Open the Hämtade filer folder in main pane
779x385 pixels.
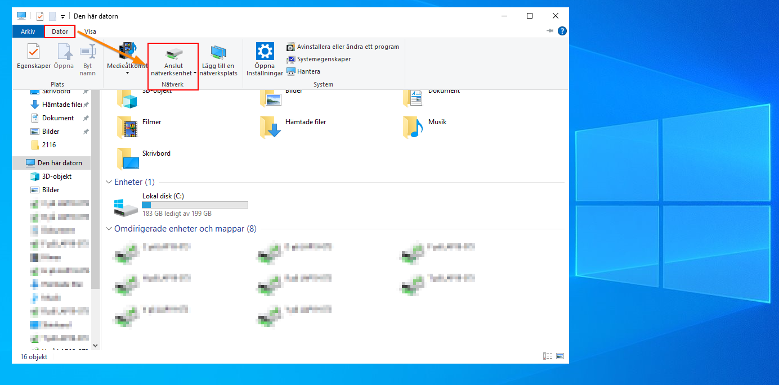pos(270,128)
